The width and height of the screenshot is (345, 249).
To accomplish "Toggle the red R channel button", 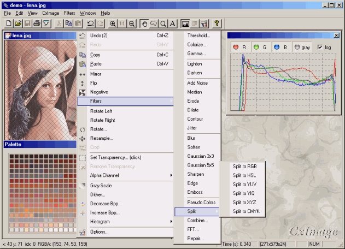I will pos(241,48).
